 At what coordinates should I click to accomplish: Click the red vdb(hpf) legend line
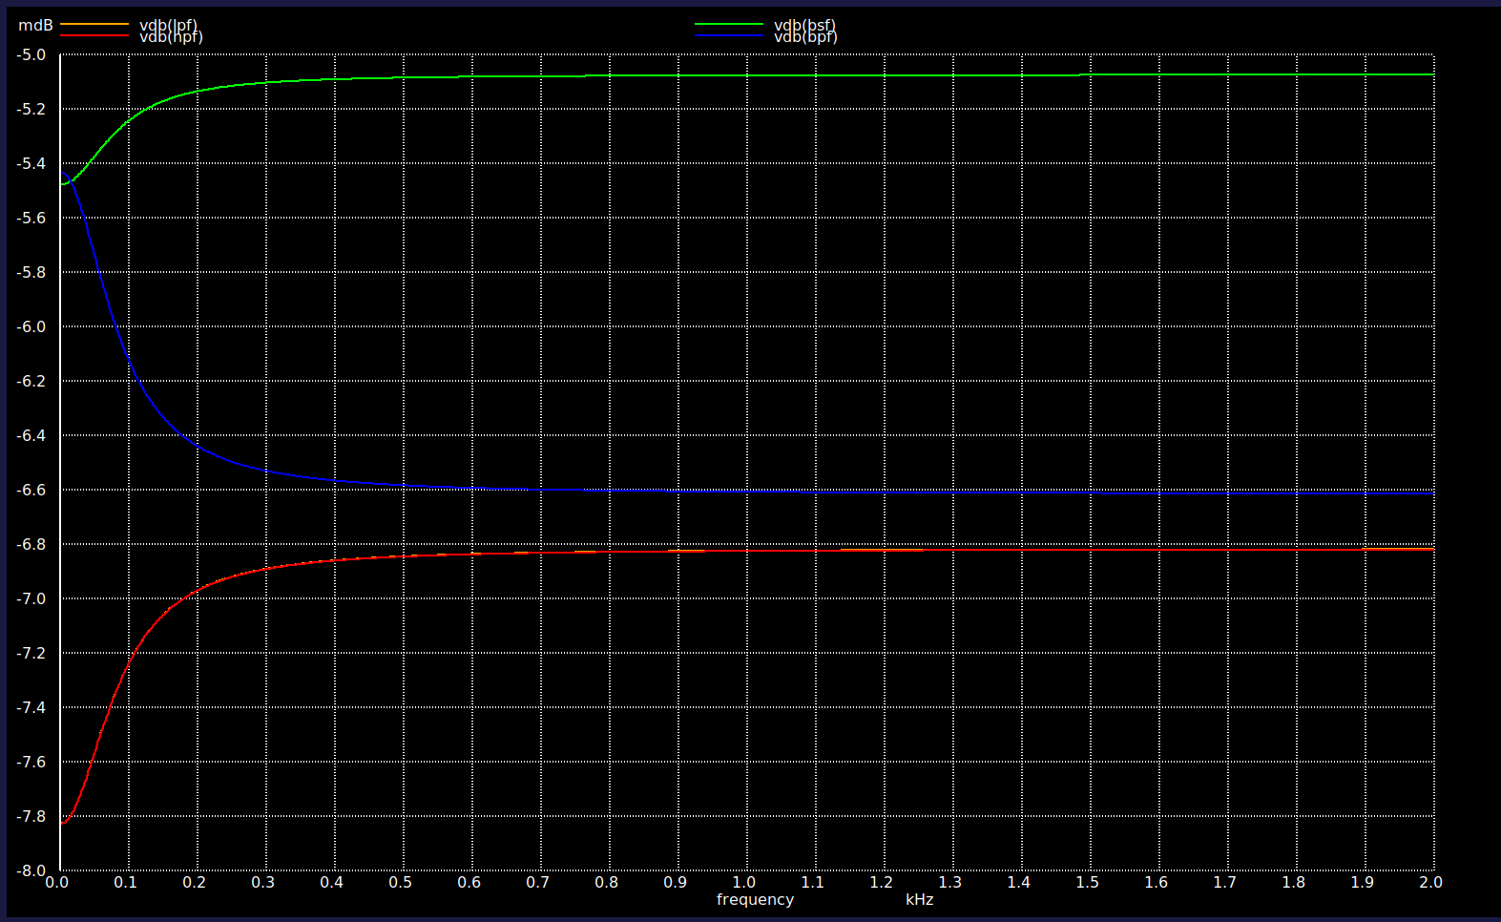tap(94, 35)
